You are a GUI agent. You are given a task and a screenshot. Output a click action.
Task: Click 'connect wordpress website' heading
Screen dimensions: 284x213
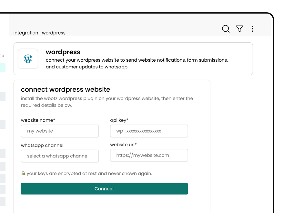coord(66,89)
